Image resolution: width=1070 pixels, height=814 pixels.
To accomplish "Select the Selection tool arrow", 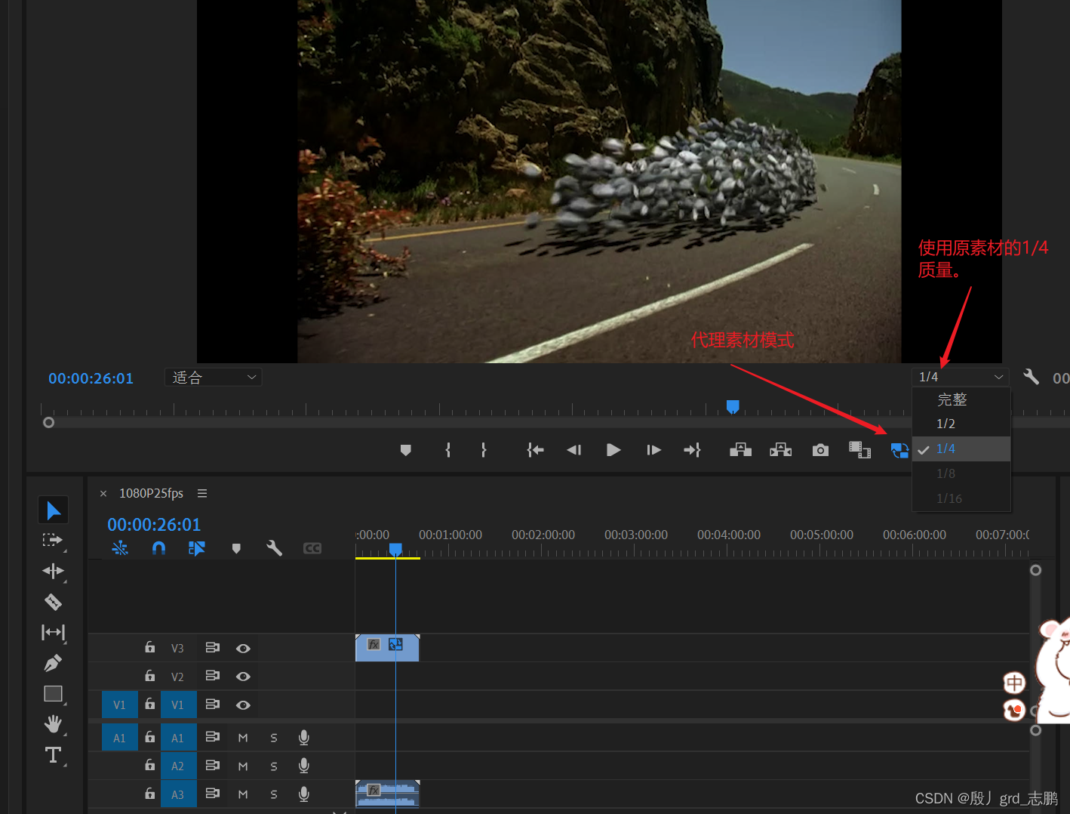I will click(x=53, y=510).
